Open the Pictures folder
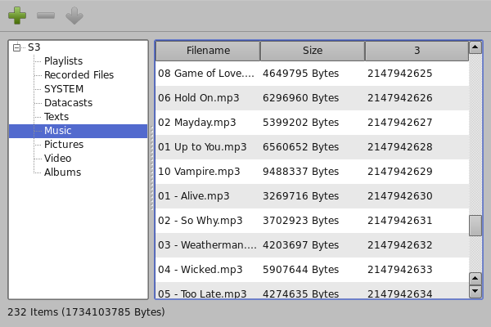491x327 pixels. tap(64, 144)
